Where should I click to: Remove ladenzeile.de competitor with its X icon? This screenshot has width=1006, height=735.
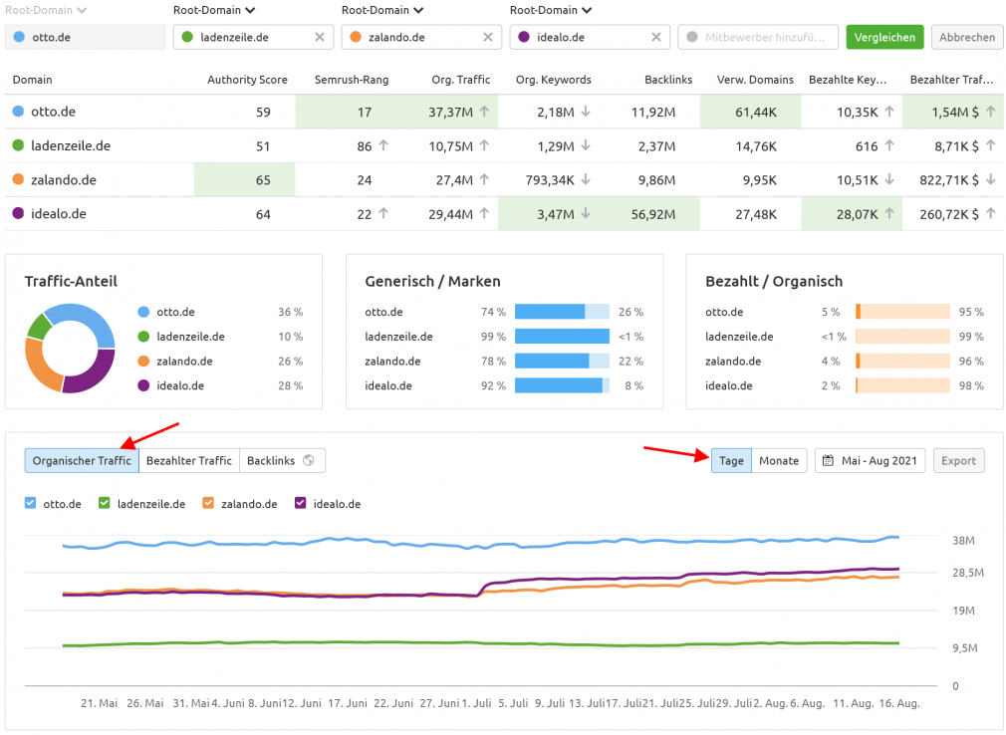coord(320,37)
